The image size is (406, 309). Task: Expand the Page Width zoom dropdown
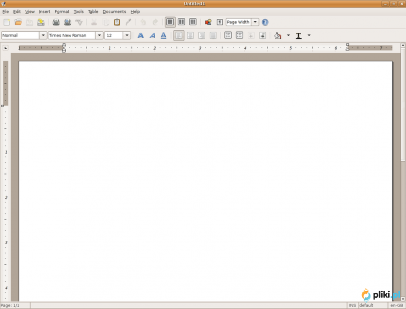[x=255, y=22]
